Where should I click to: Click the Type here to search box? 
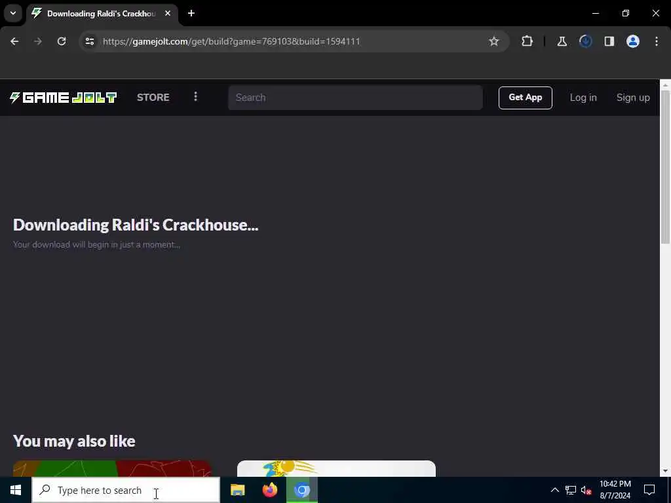[x=126, y=490]
